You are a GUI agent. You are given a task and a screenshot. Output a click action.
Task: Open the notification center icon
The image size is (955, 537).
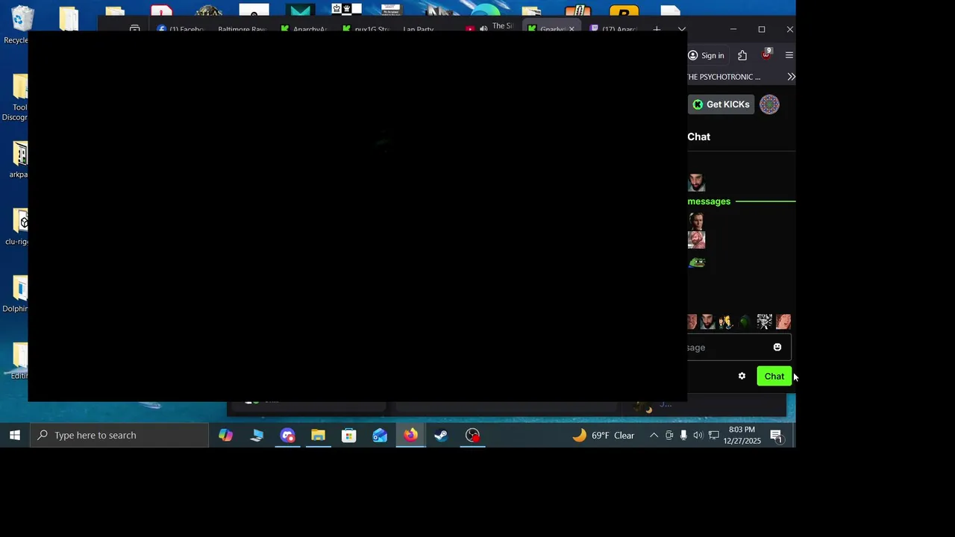pos(776,436)
